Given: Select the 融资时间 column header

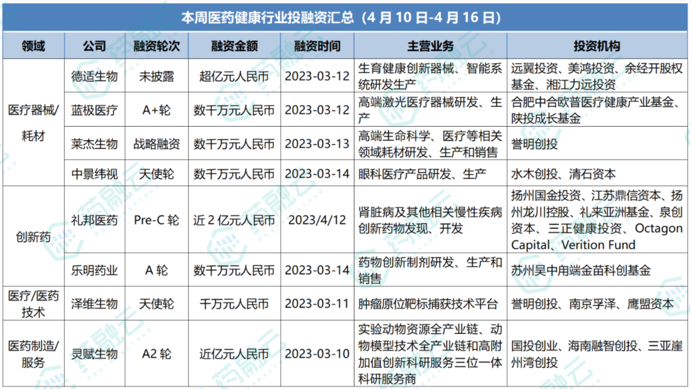Looking at the screenshot, I should click(317, 46).
